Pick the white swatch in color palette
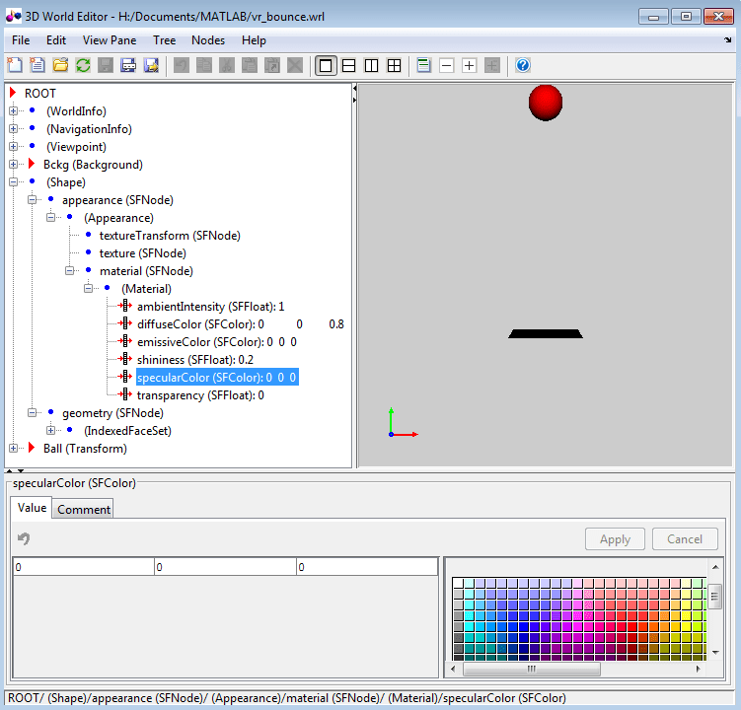 (x=458, y=583)
